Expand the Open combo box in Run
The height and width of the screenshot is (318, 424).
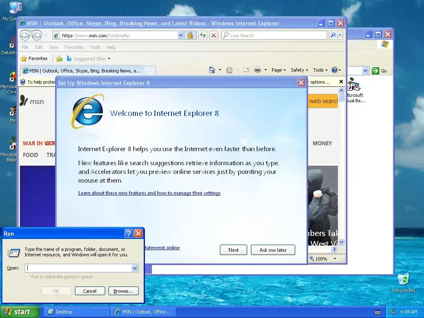pyautogui.click(x=135, y=268)
